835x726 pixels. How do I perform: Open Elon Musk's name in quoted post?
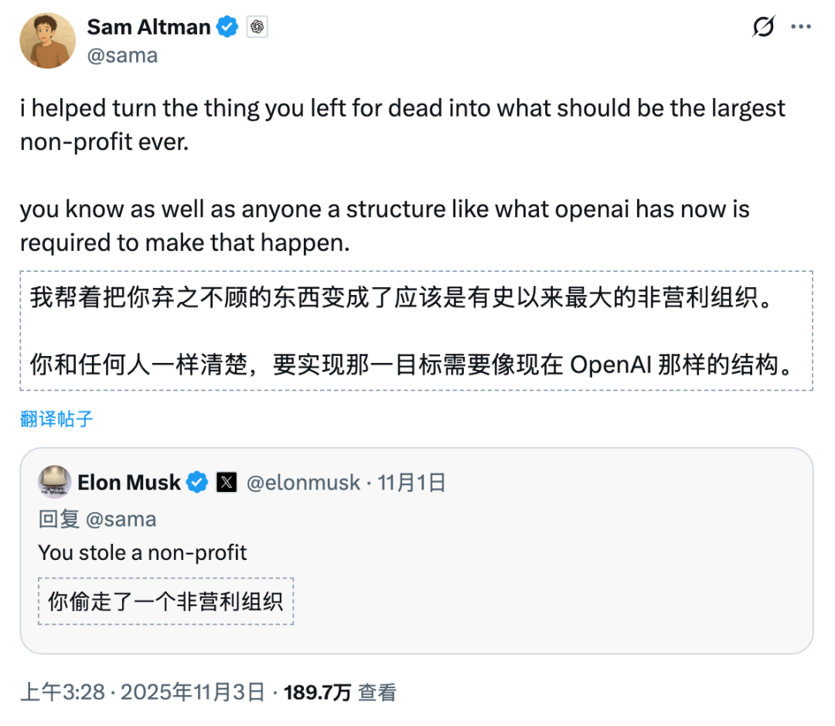tap(128, 483)
